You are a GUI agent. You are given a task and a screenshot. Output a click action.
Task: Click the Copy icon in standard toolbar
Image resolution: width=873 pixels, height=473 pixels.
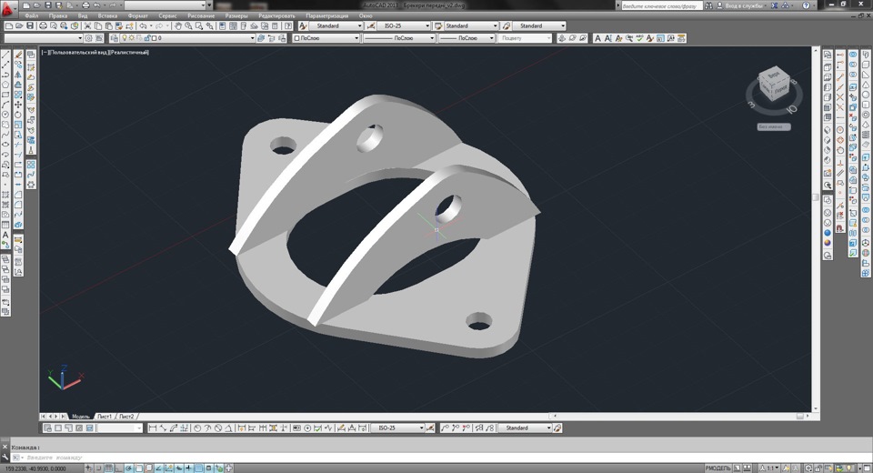point(98,25)
